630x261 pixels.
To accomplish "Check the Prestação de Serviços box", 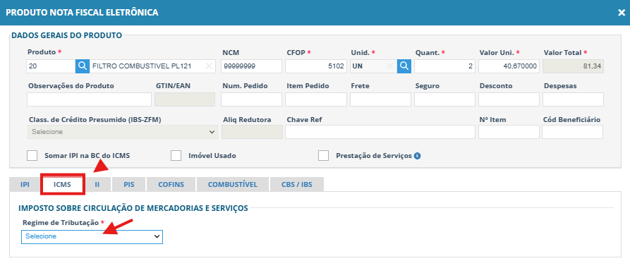I will 323,155.
